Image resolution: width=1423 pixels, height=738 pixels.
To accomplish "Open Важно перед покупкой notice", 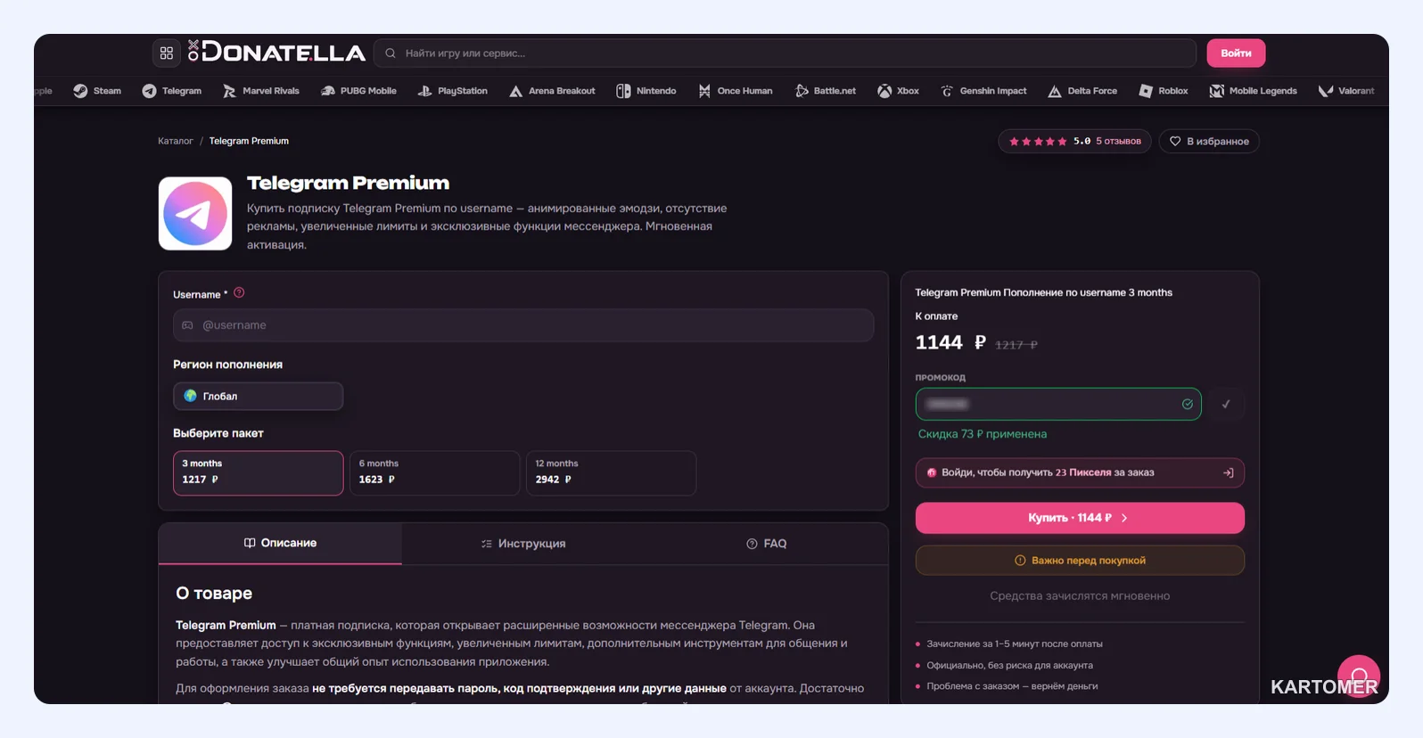I will 1080,561.
